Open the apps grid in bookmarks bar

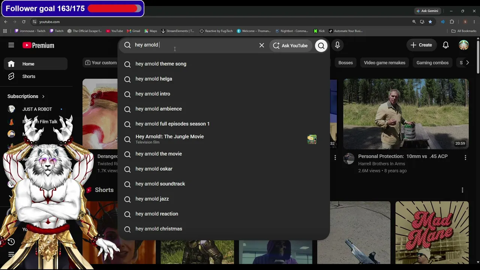tap(5, 31)
